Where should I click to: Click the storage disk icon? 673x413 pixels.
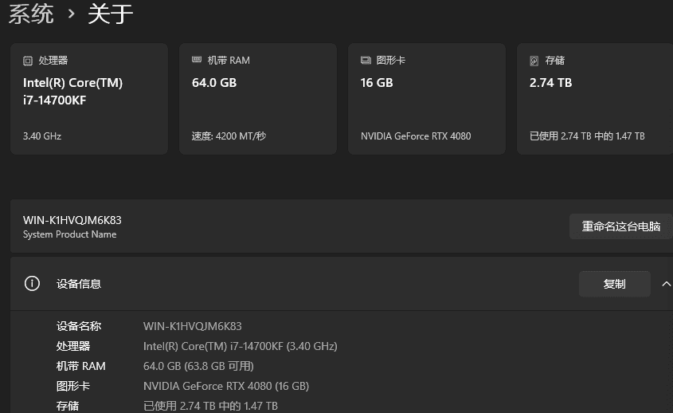534,61
